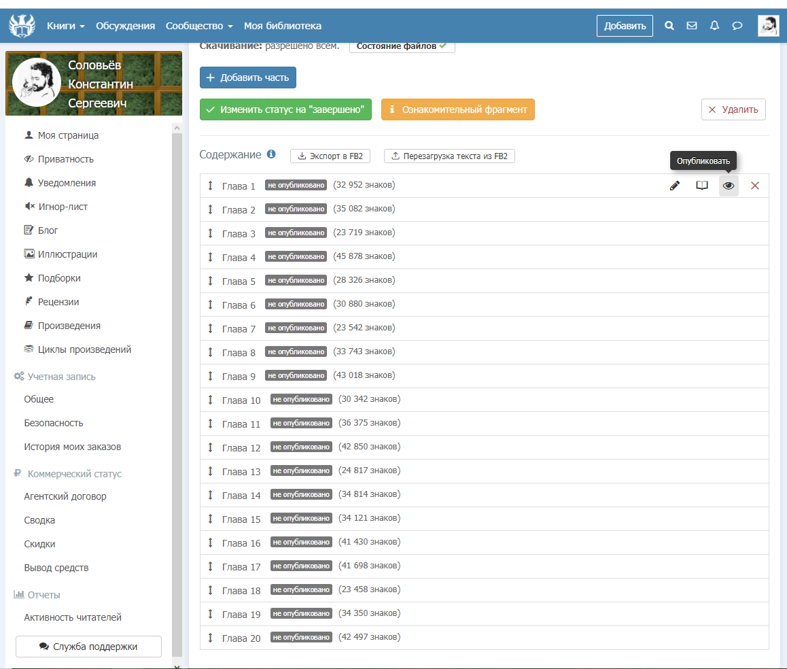Click the pencil edit icon for Глава 1
The height and width of the screenshot is (669, 787).
pos(675,186)
